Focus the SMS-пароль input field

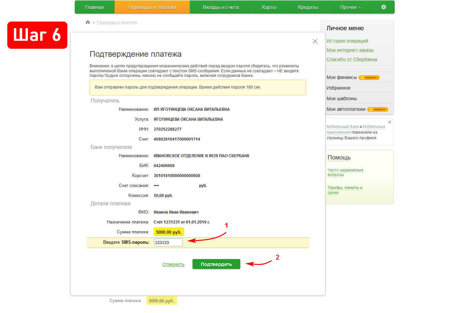coord(168,242)
